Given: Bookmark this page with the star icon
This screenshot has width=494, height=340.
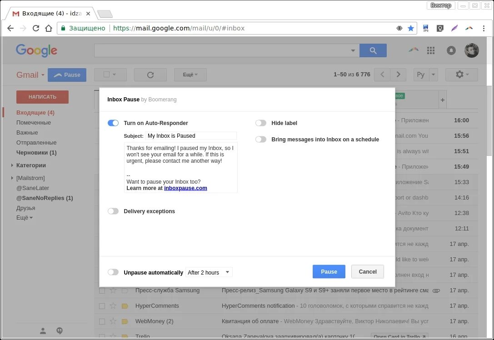Looking at the screenshot, I should point(410,28).
